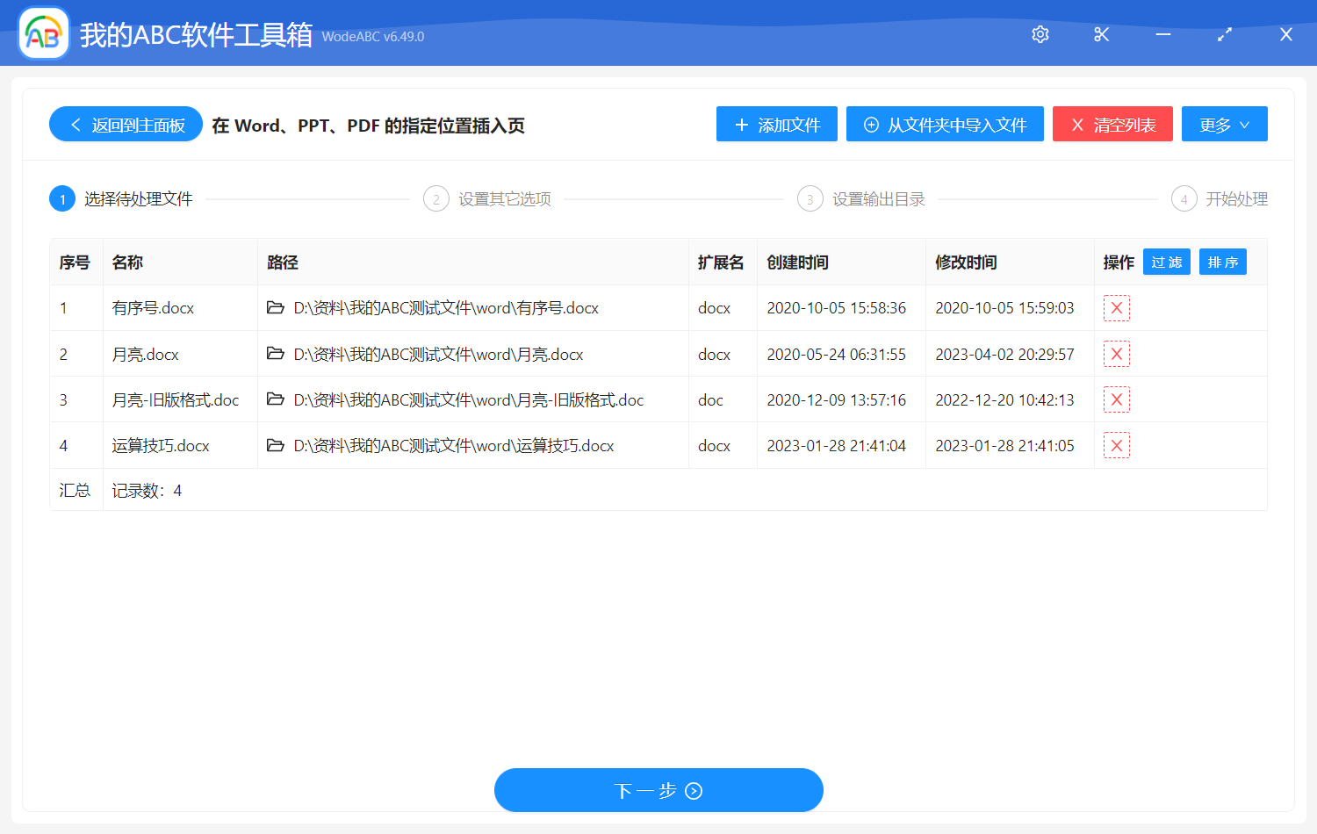This screenshot has width=1317, height=834.
Task: Clear the list with 清空列表
Action: (1112, 125)
